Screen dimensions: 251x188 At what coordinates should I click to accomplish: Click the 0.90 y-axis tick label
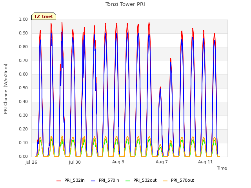[x=24, y=33]
